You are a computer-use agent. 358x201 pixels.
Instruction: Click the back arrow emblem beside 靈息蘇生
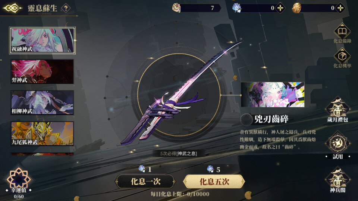[x=12, y=8]
